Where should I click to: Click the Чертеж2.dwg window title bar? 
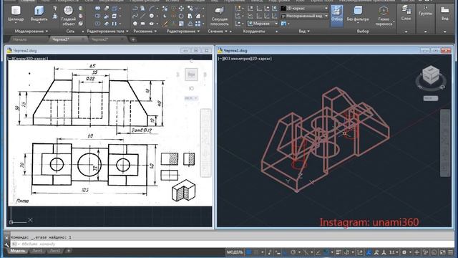point(109,50)
